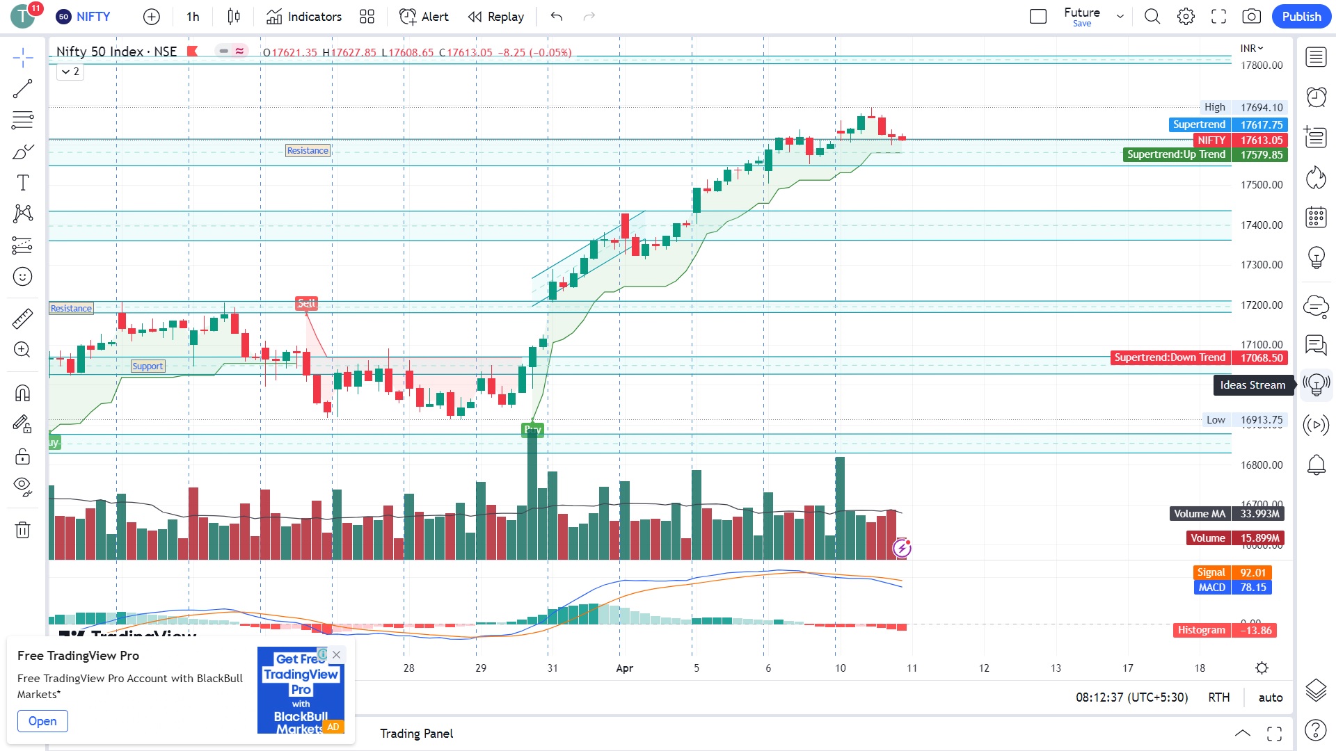Open the object tree layers panel
Image resolution: width=1336 pixels, height=751 pixels.
pyautogui.click(x=1316, y=690)
